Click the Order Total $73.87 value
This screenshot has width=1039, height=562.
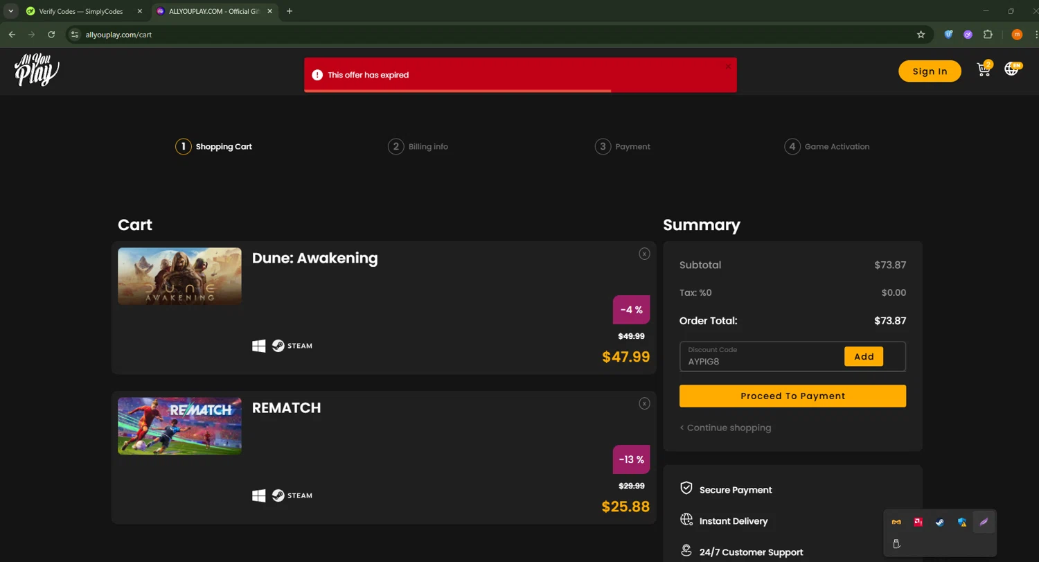[890, 321]
